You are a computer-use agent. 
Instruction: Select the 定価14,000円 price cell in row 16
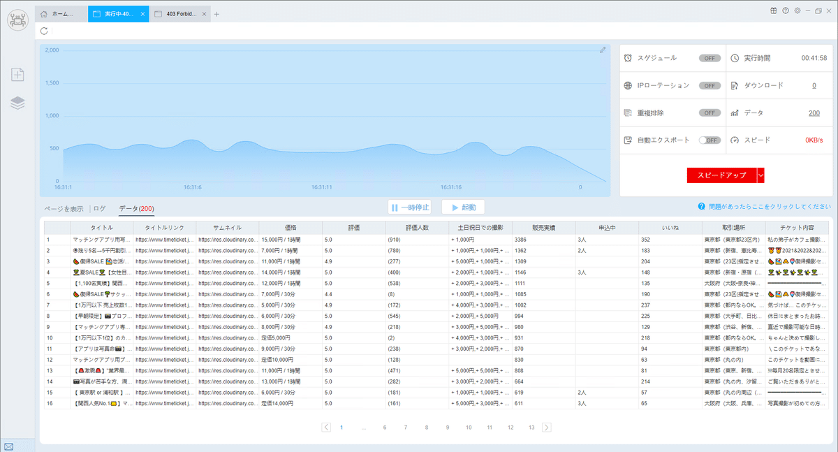coord(291,404)
